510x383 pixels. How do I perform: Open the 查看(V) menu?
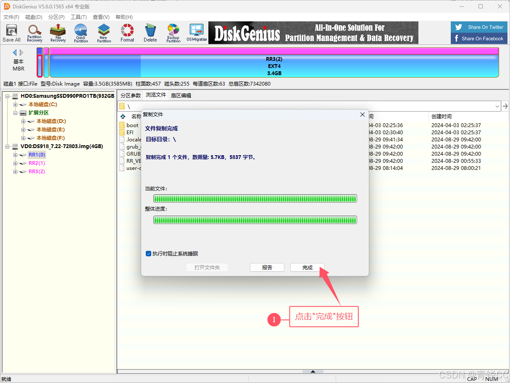point(101,17)
